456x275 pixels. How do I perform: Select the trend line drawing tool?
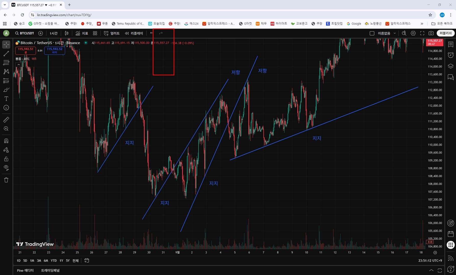pos(6,54)
